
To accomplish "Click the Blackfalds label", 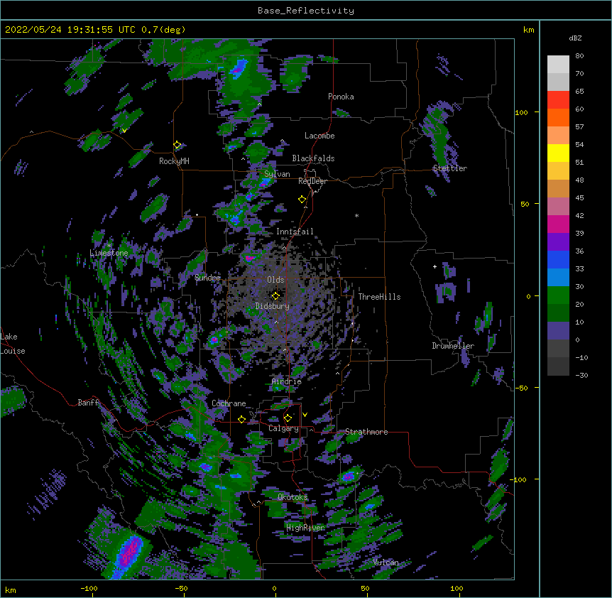I will pyautogui.click(x=313, y=158).
